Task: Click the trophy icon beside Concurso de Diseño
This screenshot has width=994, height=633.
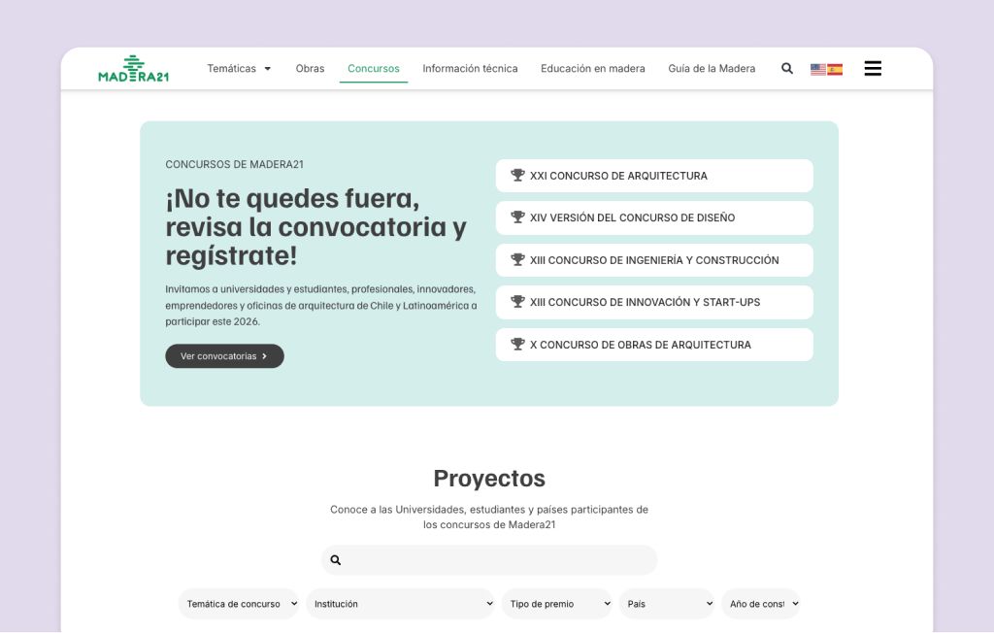Action: tap(517, 217)
